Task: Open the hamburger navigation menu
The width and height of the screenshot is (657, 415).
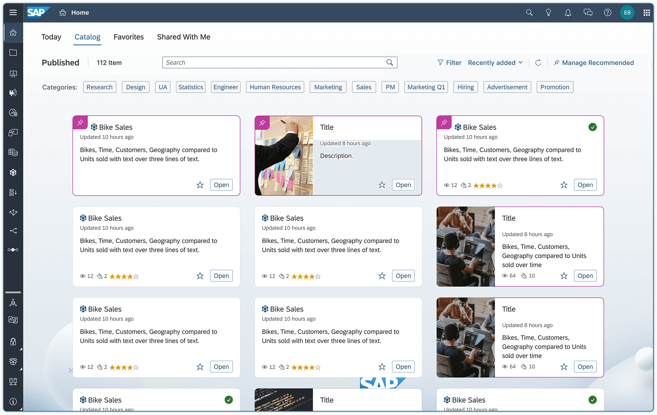Action: tap(13, 13)
